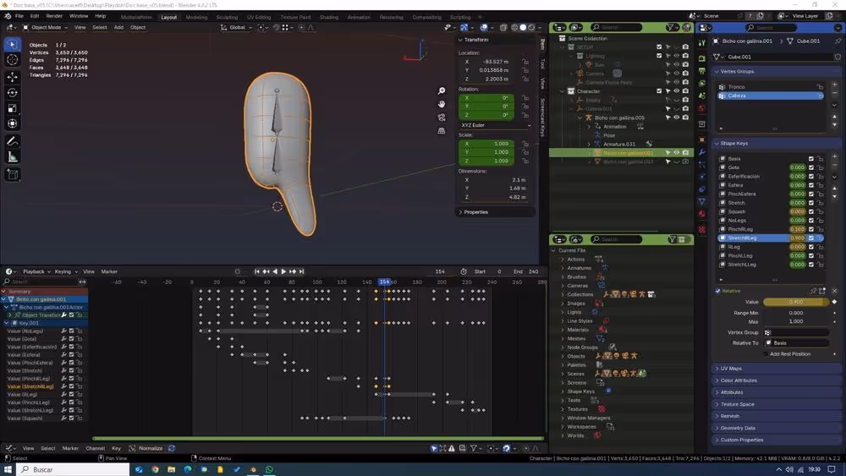The width and height of the screenshot is (846, 476).
Task: Activate the Rotate tool
Action: tap(13, 93)
